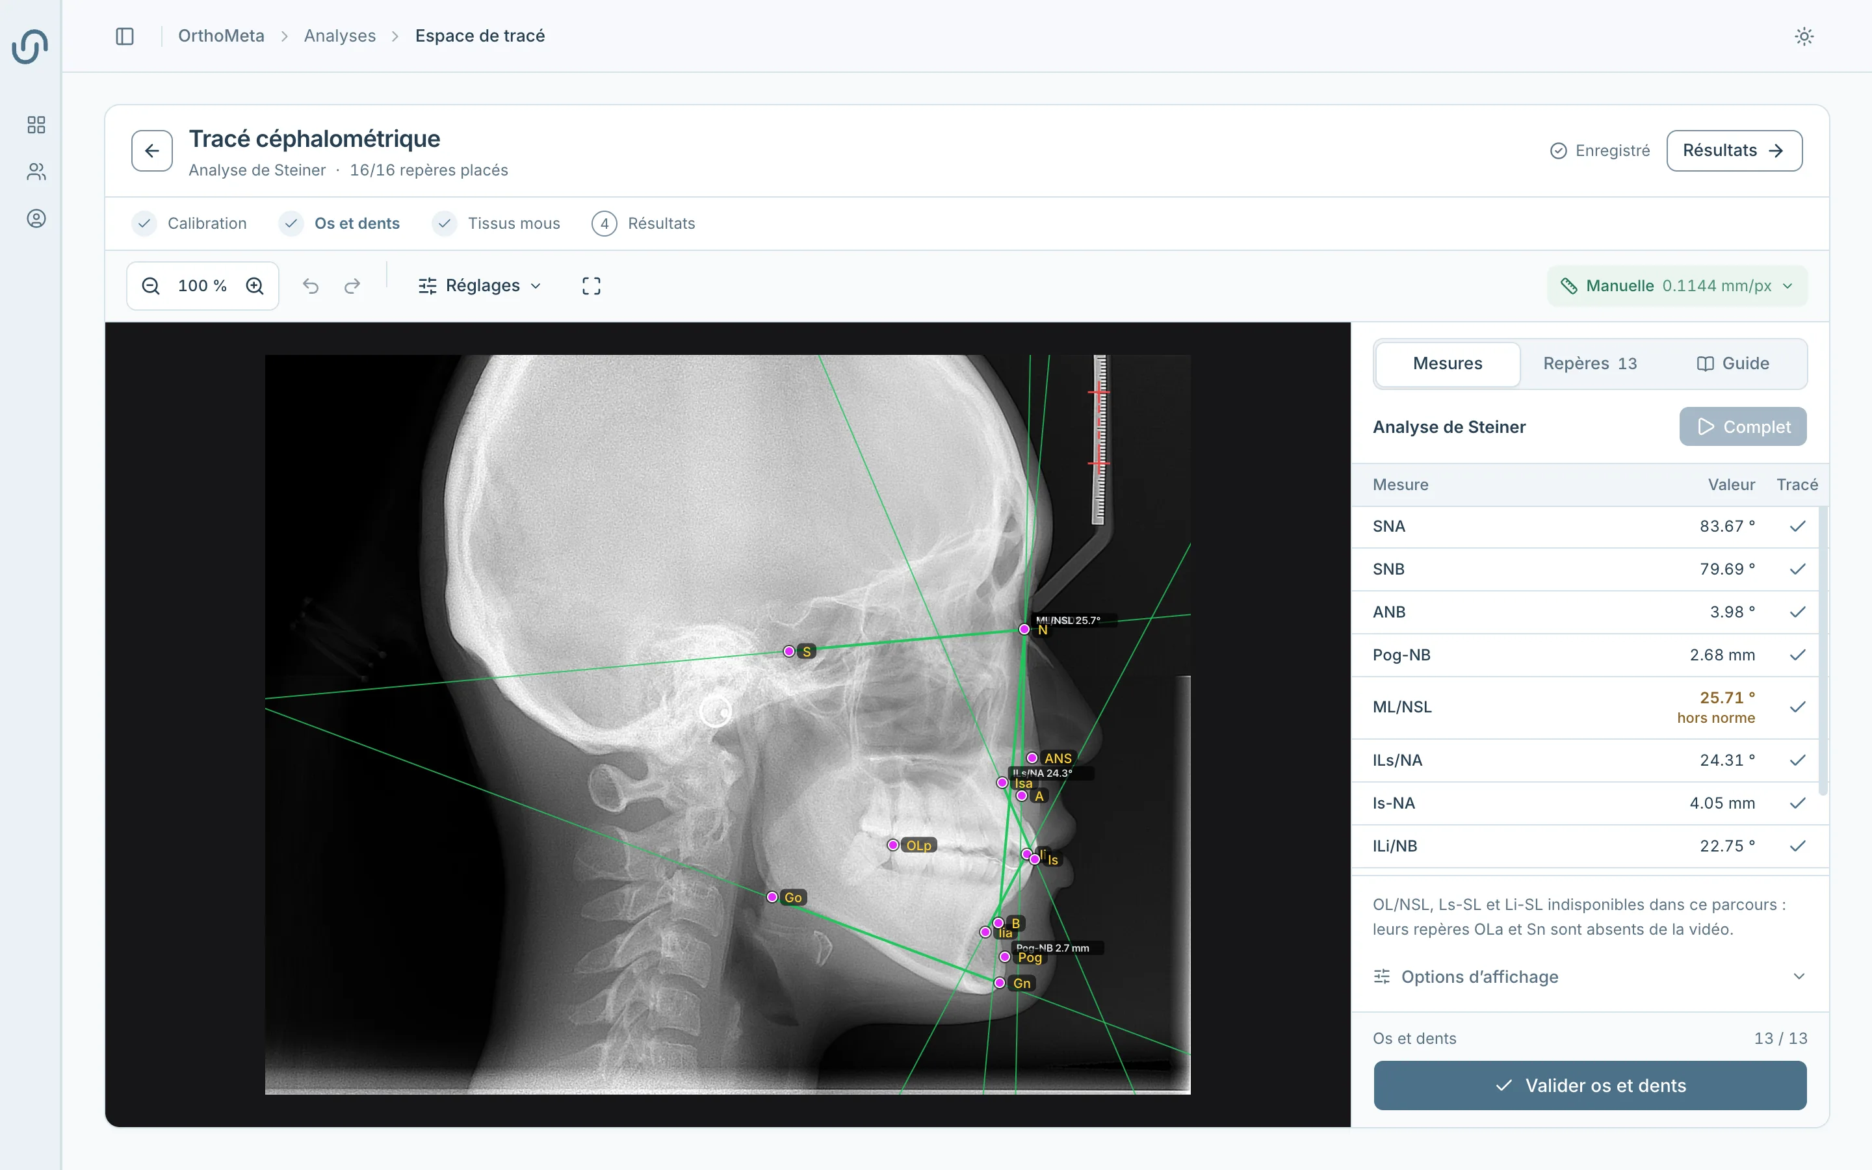Toggle the ANB tracing checkmark
Image resolution: width=1872 pixels, height=1170 pixels.
(x=1797, y=612)
